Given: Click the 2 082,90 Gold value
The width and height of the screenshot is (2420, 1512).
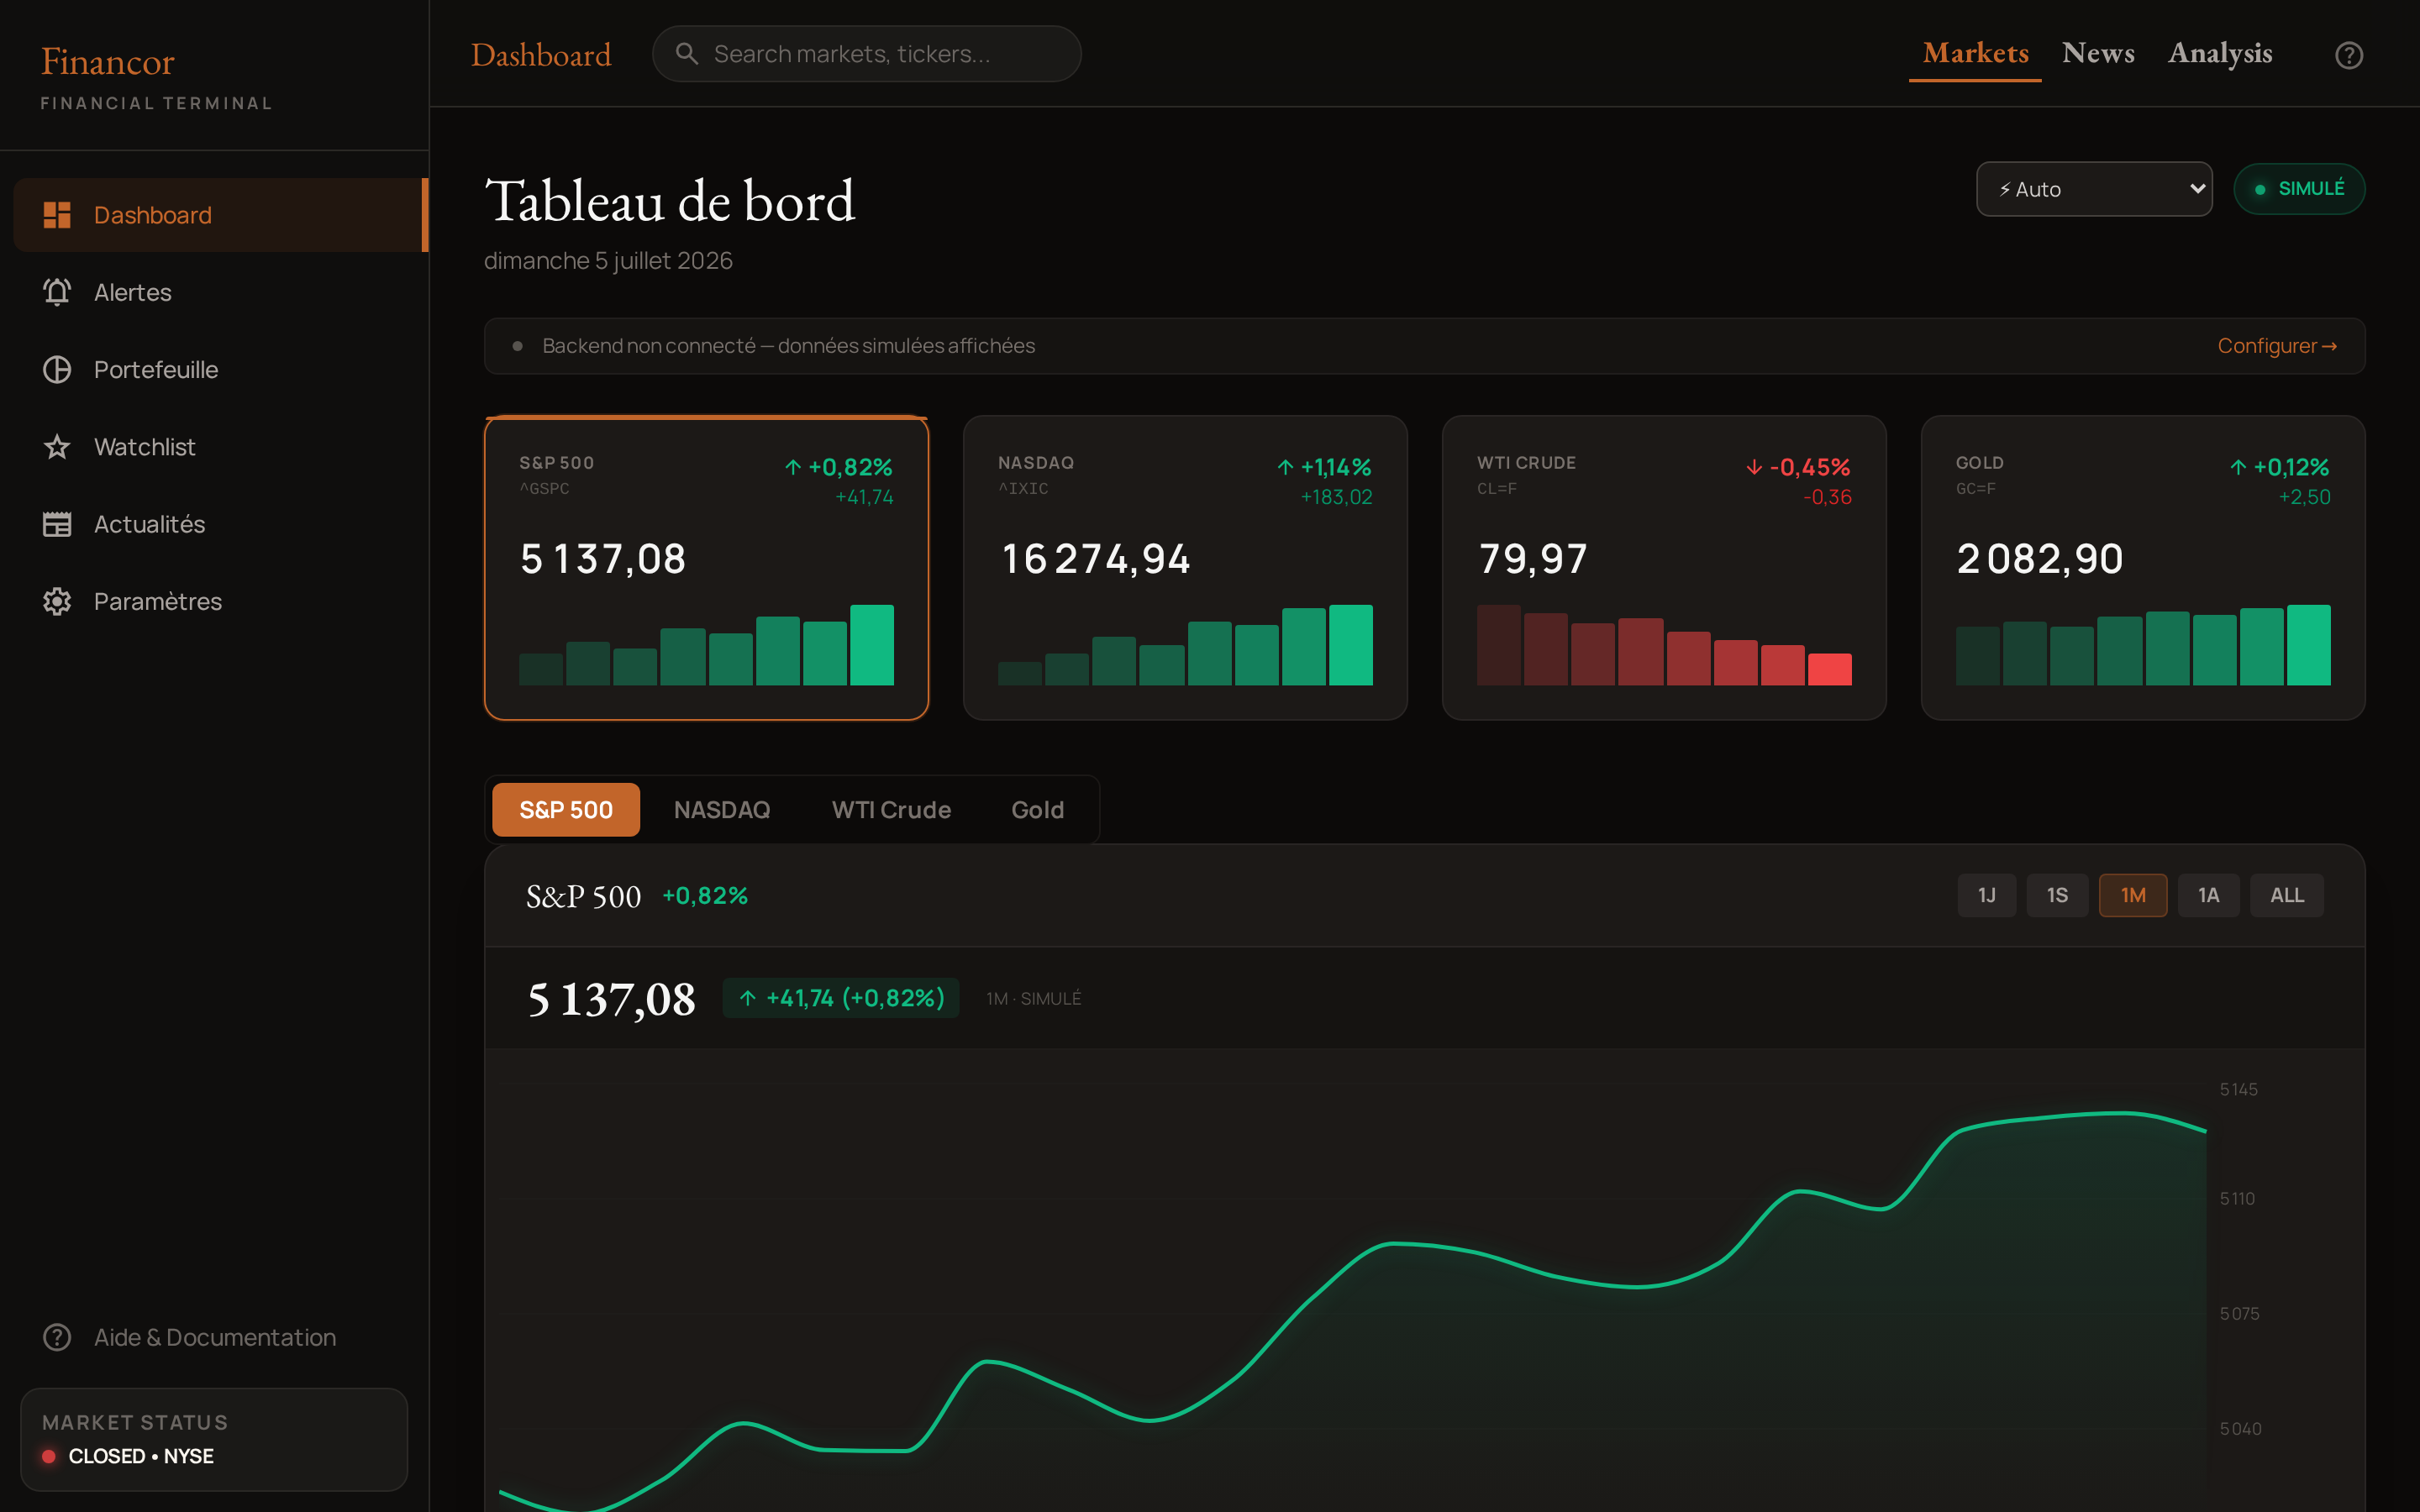Looking at the screenshot, I should tap(2040, 559).
